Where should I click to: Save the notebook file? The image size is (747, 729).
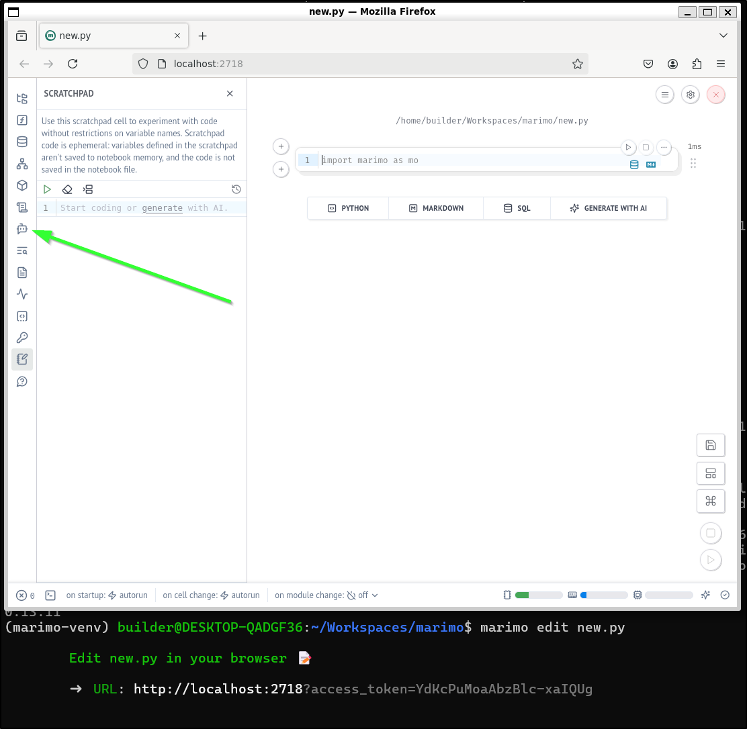click(710, 445)
